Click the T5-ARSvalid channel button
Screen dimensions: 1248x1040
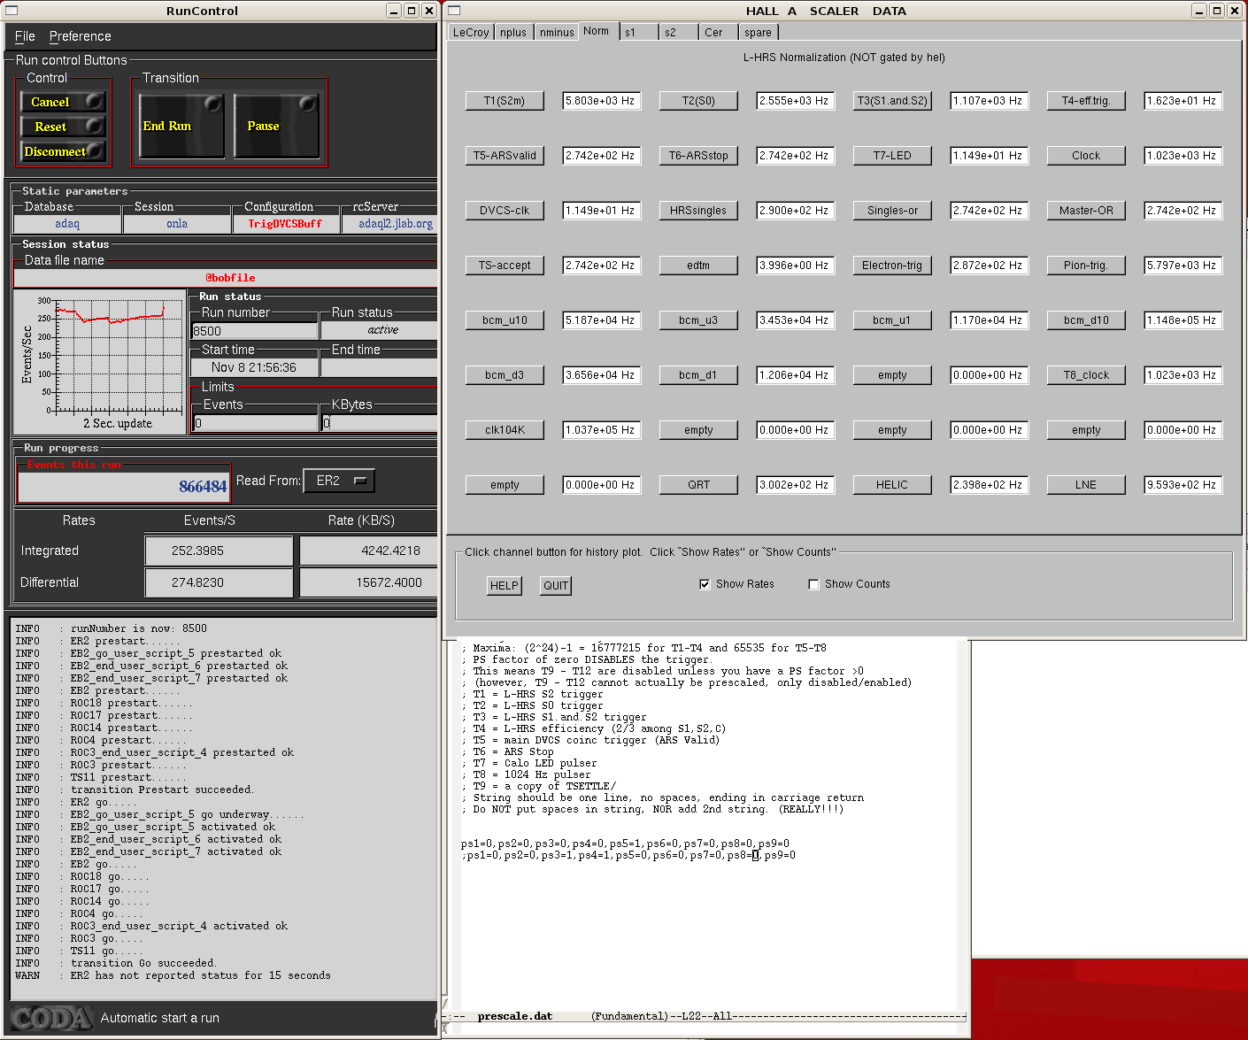tap(505, 156)
